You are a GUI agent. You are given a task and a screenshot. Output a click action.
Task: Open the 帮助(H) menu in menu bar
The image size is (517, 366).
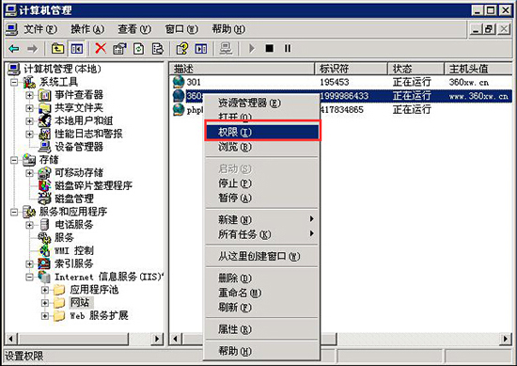[x=228, y=29]
